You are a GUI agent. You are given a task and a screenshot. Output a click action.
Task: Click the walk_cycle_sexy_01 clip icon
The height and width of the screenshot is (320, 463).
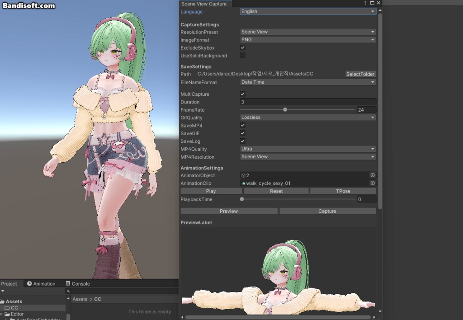click(244, 183)
